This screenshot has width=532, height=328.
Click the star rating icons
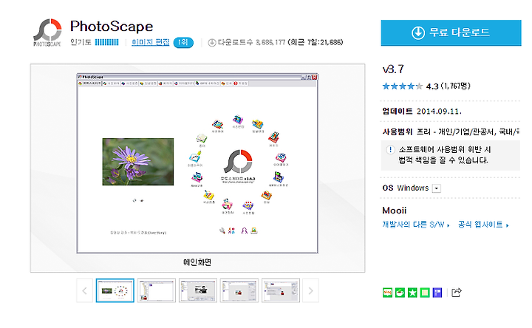403,86
